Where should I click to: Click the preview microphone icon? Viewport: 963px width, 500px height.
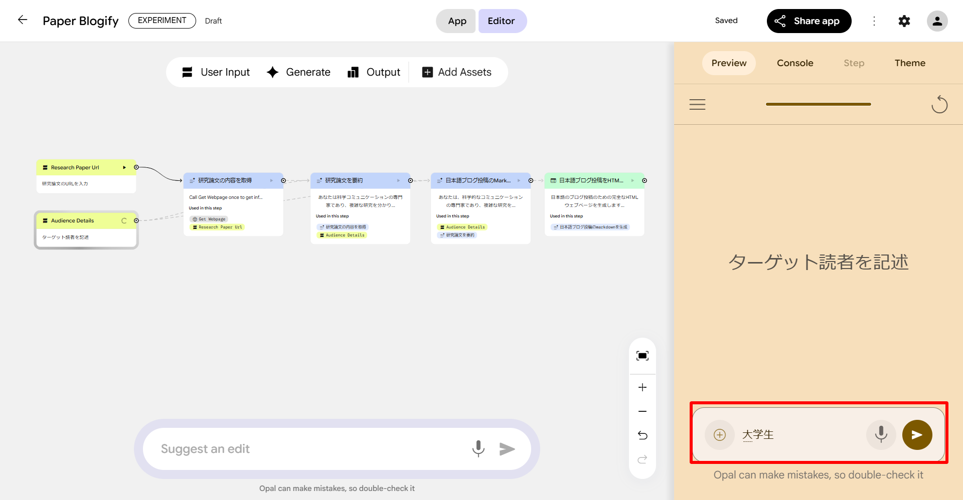tap(881, 434)
